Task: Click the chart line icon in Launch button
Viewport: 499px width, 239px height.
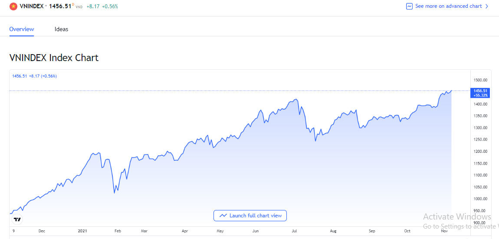Action: (x=223, y=216)
